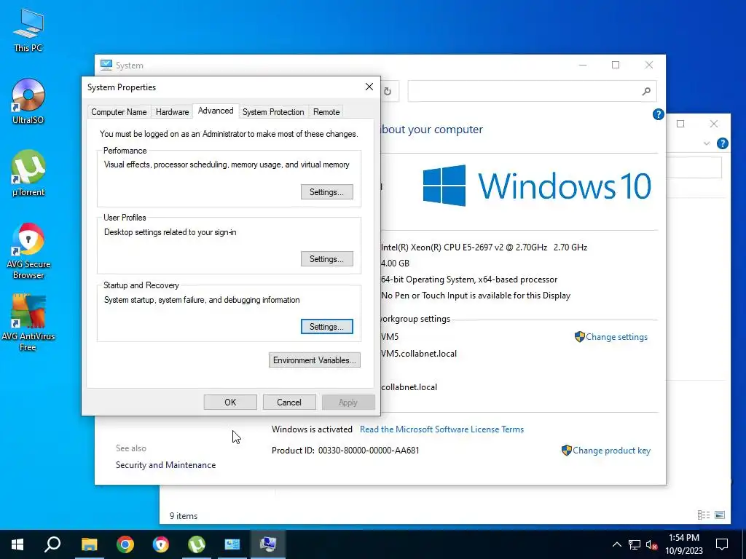Open Startup and Recovery Settings button

pyautogui.click(x=327, y=327)
